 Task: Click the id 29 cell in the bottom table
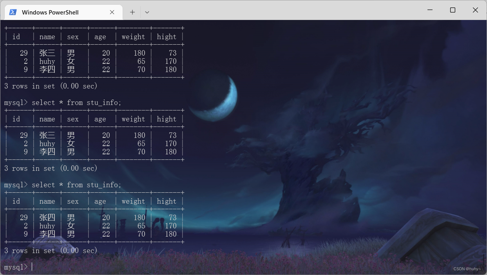[x=24, y=217]
